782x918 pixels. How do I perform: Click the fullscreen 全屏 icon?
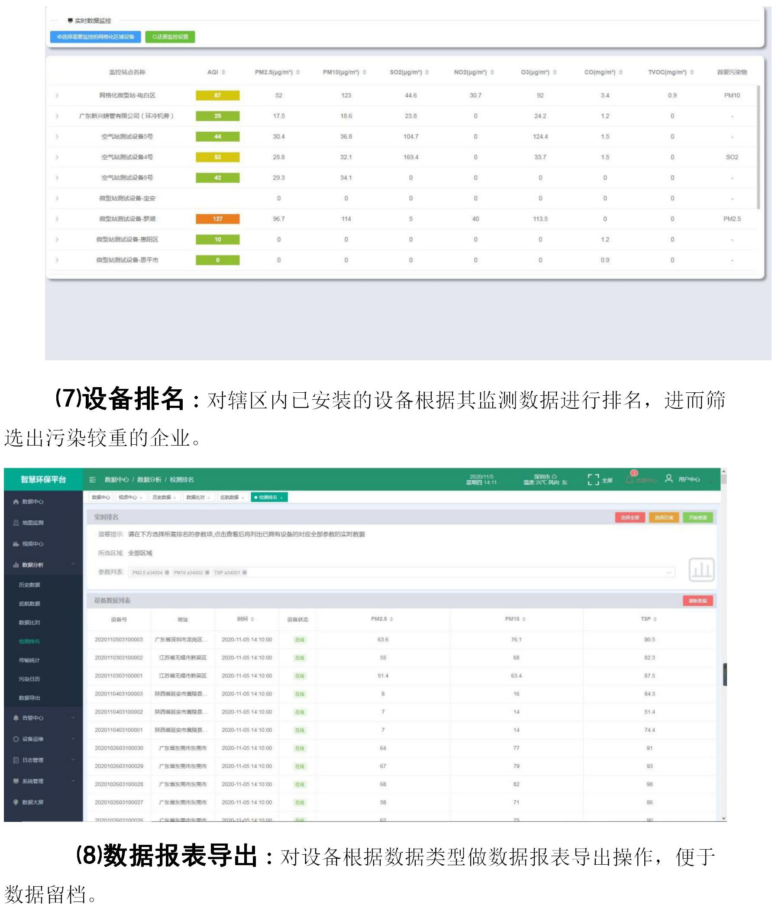(593, 479)
